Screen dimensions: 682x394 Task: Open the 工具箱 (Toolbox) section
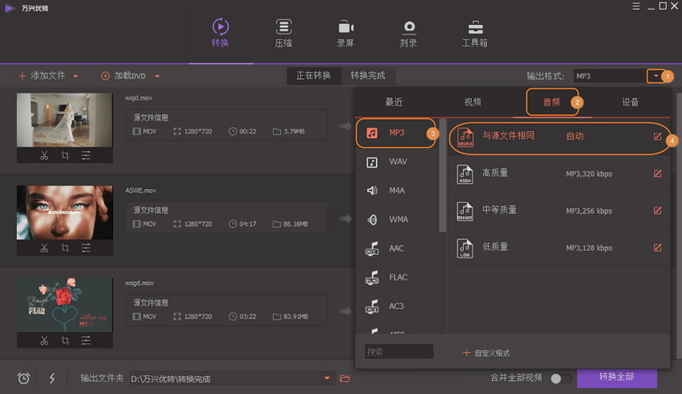click(474, 33)
